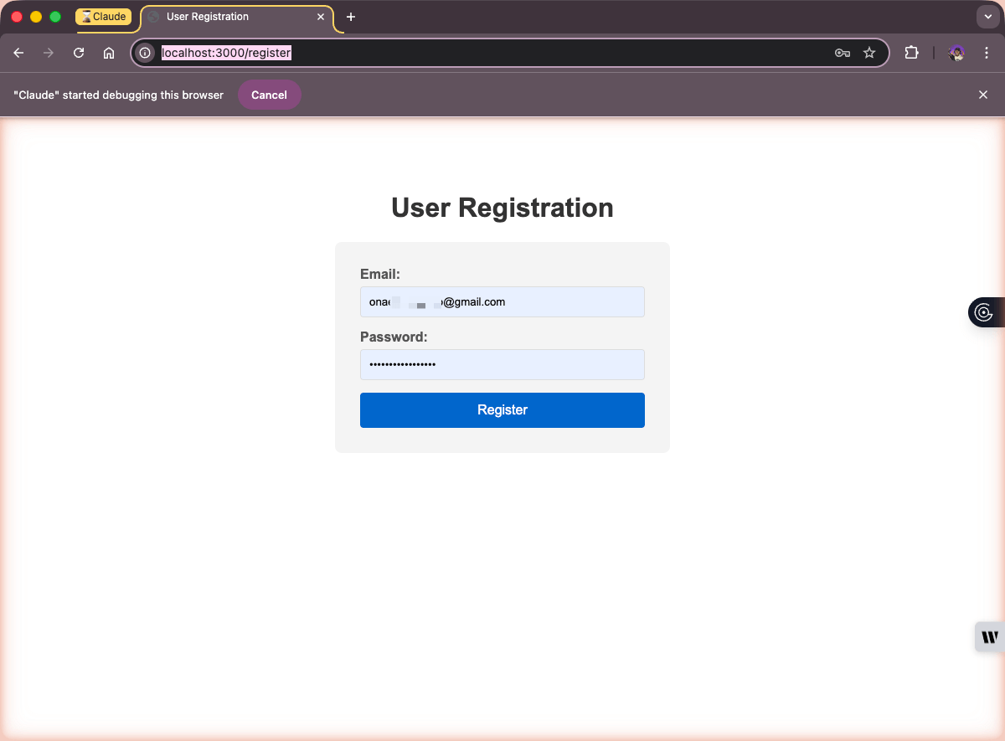
Task: Click the back navigation arrow
Action: point(18,52)
